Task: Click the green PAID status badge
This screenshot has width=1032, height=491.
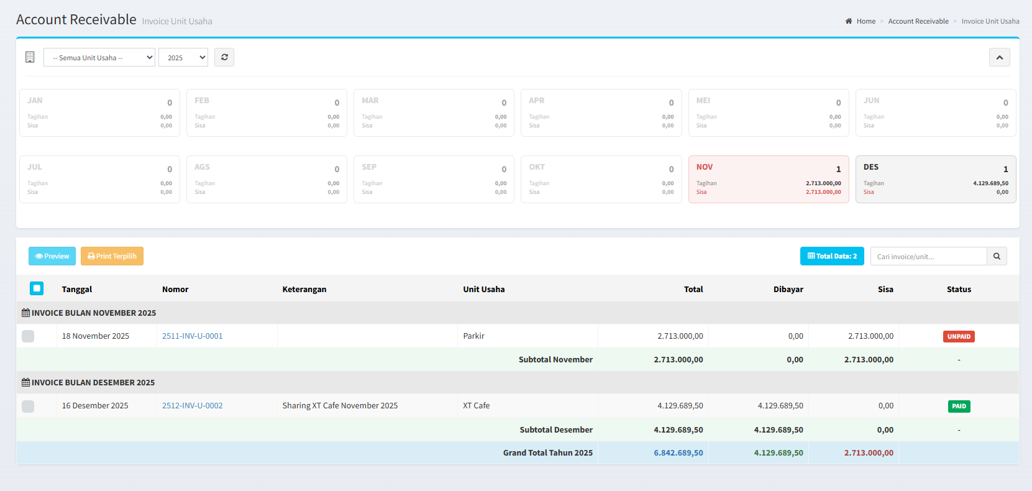Action: coord(959,406)
